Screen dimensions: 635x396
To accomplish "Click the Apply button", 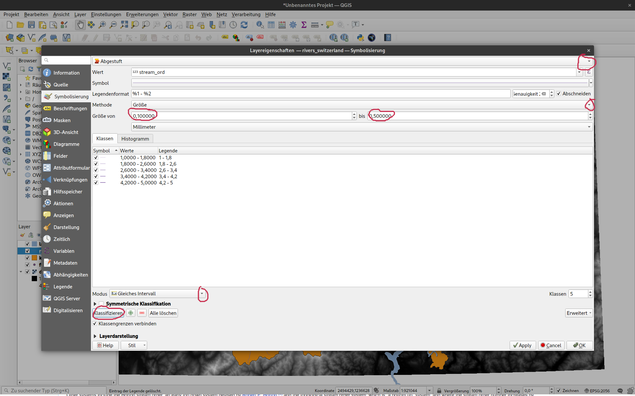I will 522,346.
